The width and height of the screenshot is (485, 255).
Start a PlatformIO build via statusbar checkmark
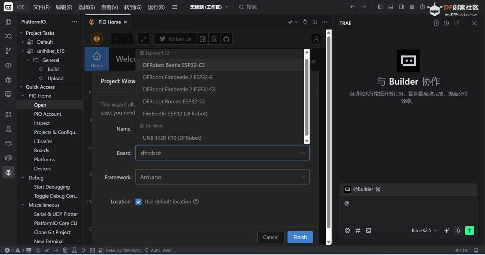[47, 250]
